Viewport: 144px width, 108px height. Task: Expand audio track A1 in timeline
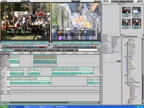1,91
